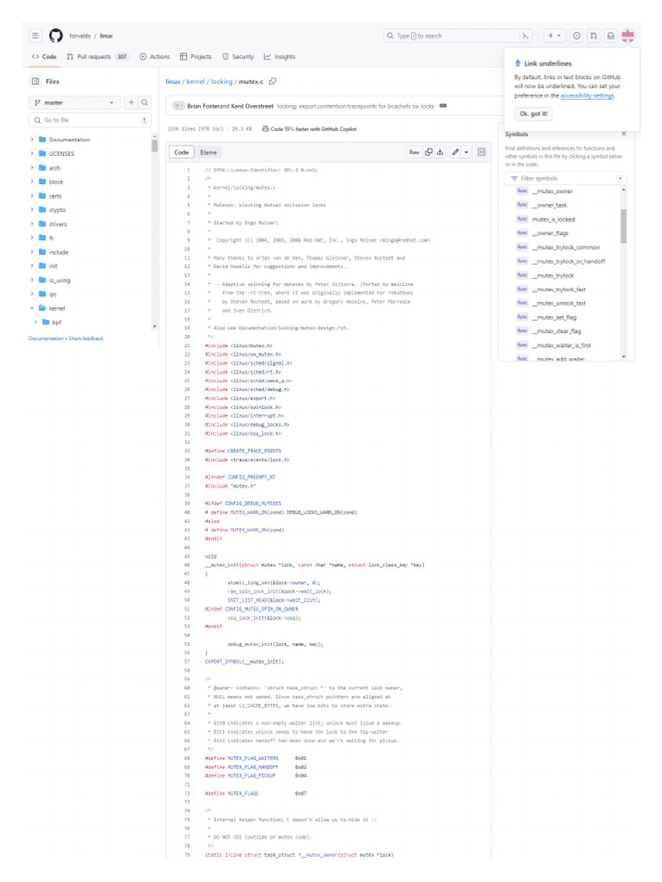Copy raw file contents icon
This screenshot has width=662, height=882.
[x=429, y=152]
